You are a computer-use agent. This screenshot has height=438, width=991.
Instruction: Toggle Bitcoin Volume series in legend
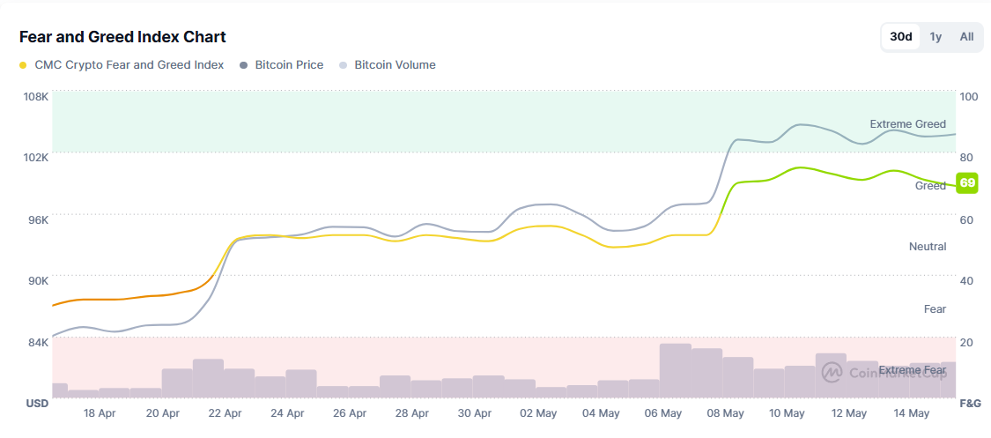(x=395, y=65)
